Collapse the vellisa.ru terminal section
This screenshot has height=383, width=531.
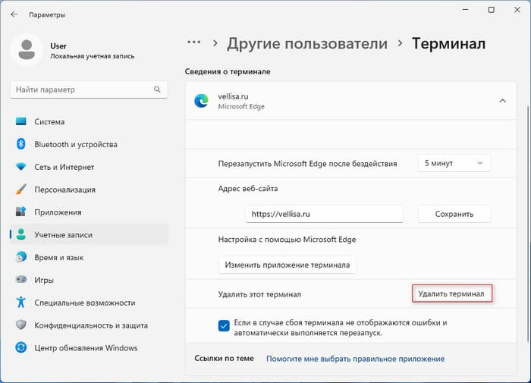502,101
